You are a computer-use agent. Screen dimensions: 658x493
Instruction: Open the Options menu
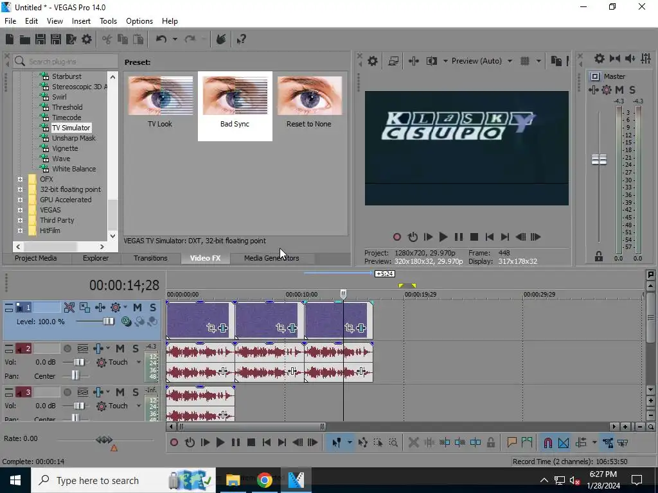(x=139, y=21)
